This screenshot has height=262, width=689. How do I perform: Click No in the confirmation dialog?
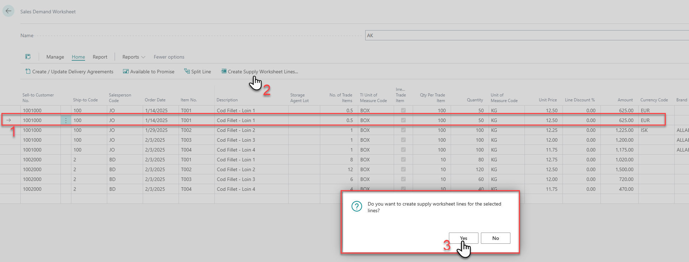[495, 238]
